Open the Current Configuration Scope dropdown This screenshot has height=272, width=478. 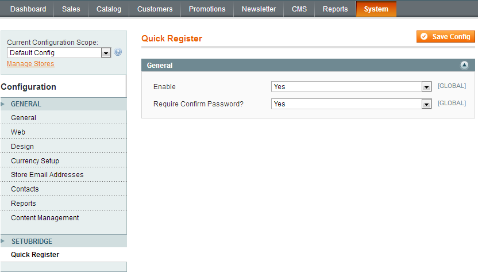tap(59, 53)
